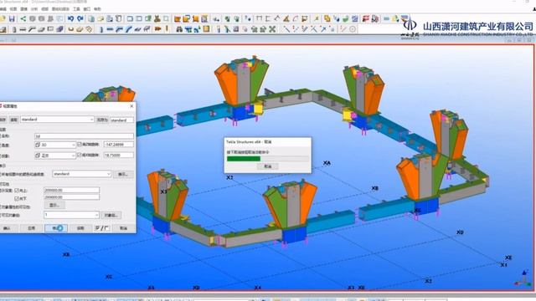This screenshot has height=301, width=536.
Task: Toggle the downward view depth checkbox
Action: point(17,198)
